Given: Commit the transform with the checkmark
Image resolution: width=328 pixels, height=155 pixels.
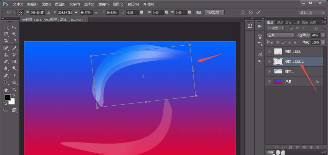Looking at the screenshot, I should point(258,12).
